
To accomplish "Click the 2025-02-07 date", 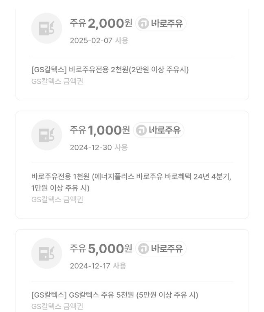I will tap(91, 41).
